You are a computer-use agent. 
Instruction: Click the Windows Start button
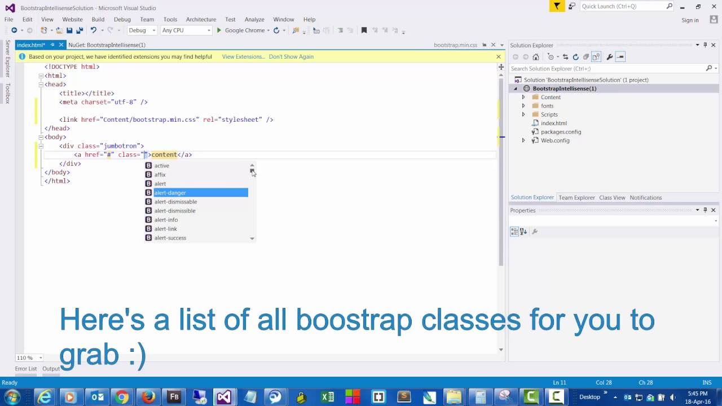[12, 397]
